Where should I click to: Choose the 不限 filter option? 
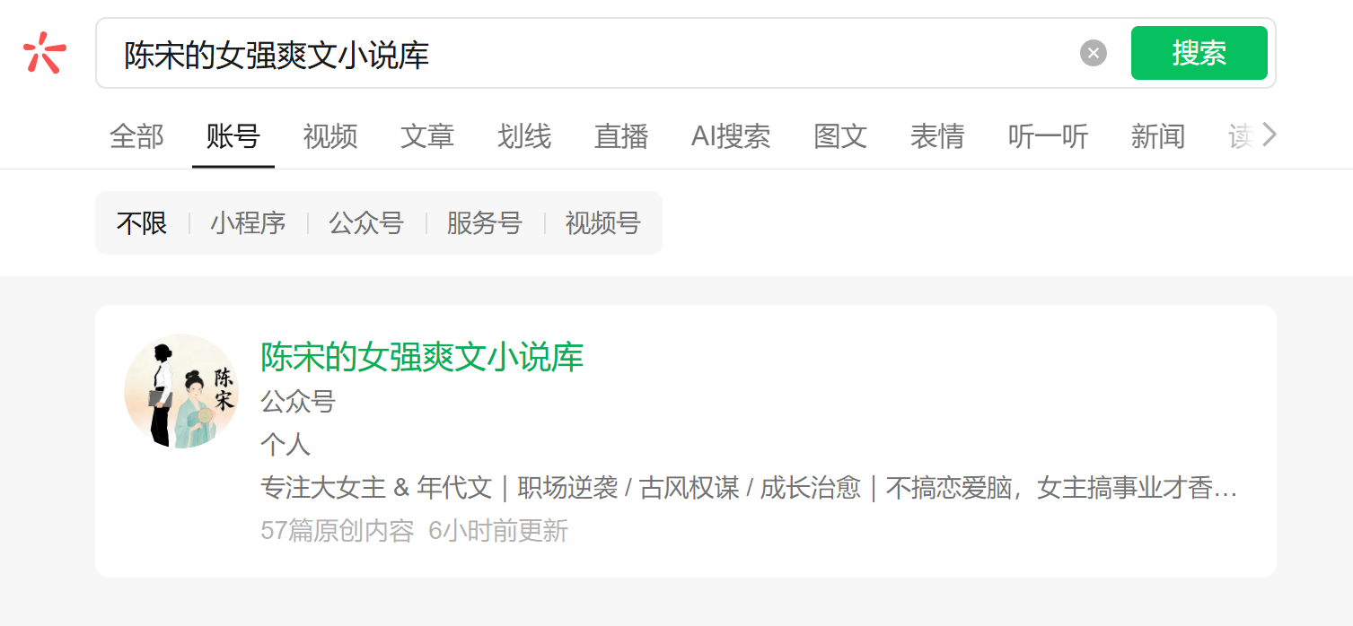coord(142,223)
